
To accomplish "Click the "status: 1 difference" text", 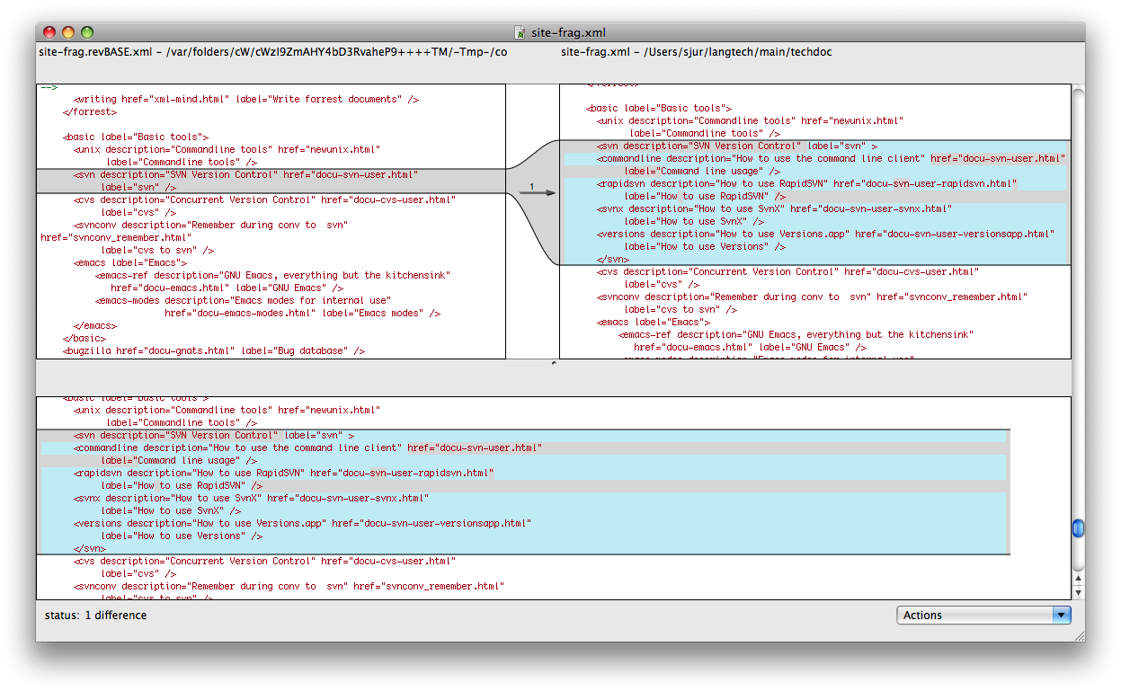I will (x=95, y=616).
